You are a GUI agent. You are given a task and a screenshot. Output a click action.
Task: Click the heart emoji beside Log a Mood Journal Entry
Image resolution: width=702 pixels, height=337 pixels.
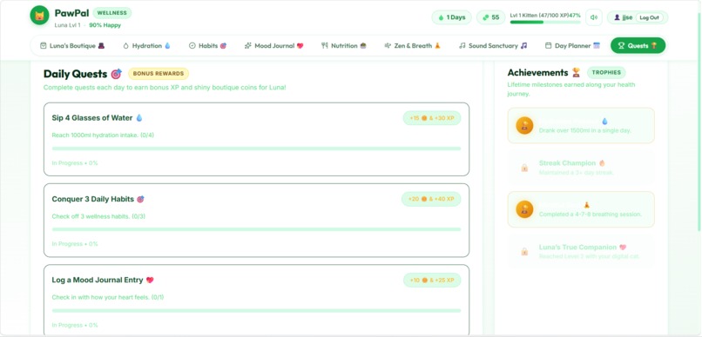(x=150, y=280)
